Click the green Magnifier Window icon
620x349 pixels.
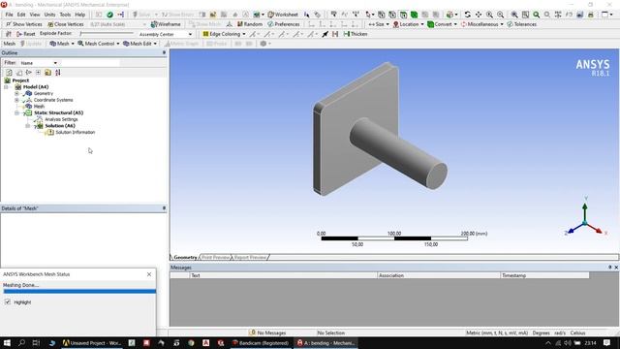(x=536, y=15)
